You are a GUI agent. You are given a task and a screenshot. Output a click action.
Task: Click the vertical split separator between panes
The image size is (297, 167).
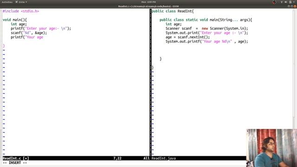pos(150,83)
